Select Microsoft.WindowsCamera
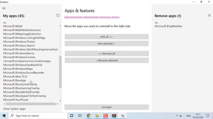 pyautogui.click(x=19, y=57)
